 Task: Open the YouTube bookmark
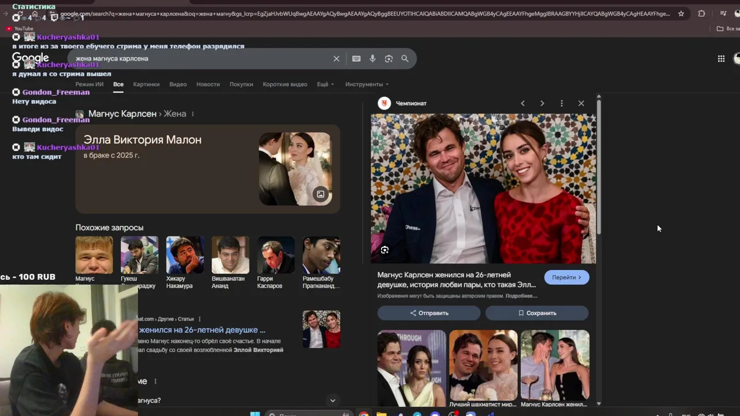20,28
